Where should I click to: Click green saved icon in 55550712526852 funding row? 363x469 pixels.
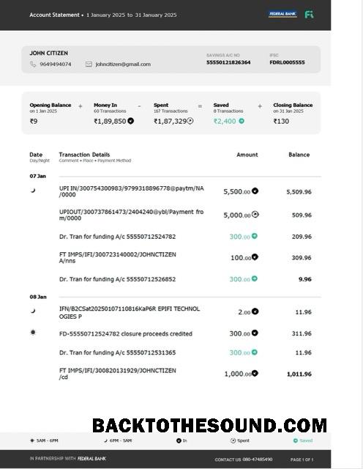click(x=255, y=278)
